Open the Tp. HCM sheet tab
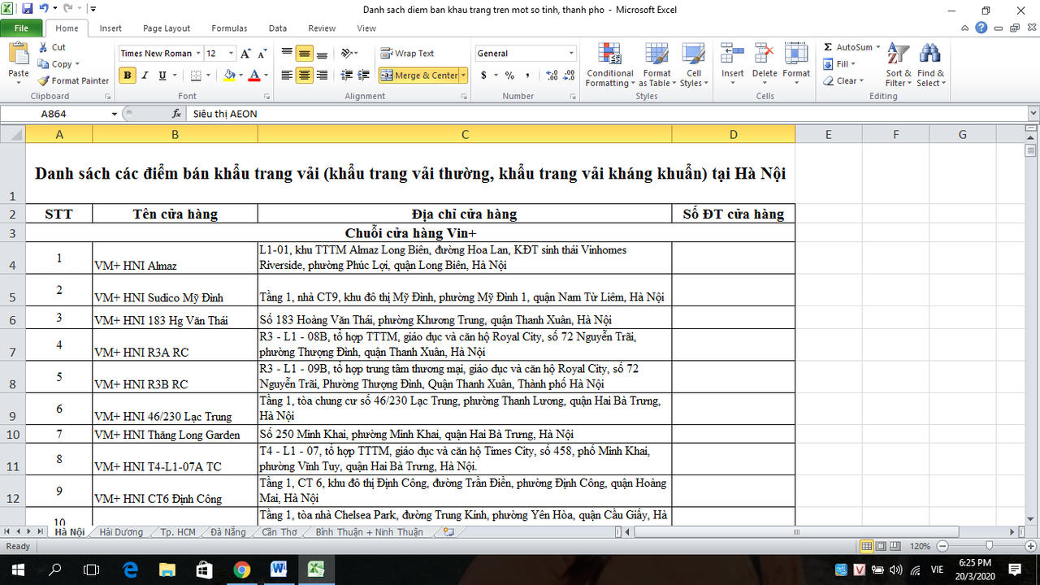1040x585 pixels. coord(178,532)
